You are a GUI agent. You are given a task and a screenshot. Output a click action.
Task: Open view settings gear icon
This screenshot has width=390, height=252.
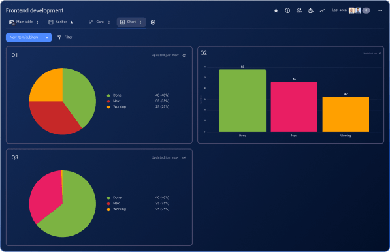coord(153,22)
